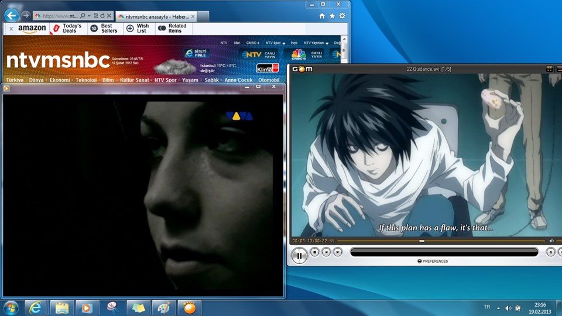
Task: Open Wish List on Amazon toolbar
Action: coord(138,28)
